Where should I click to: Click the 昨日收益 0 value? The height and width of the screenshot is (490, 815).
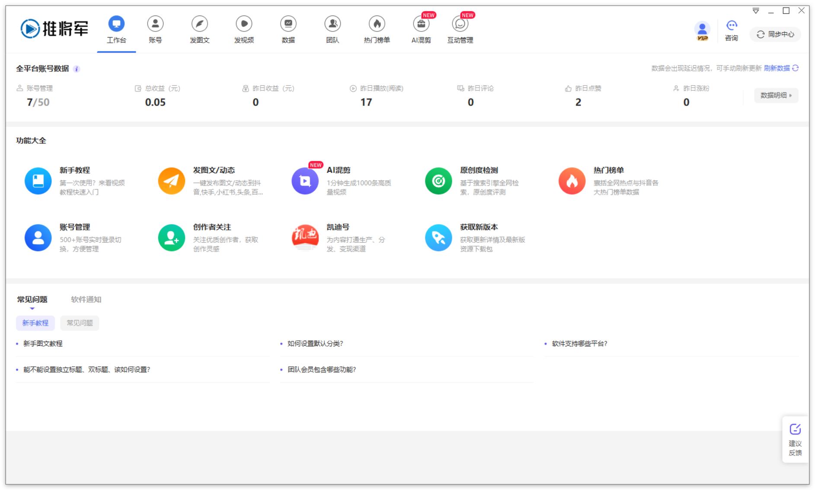(256, 102)
